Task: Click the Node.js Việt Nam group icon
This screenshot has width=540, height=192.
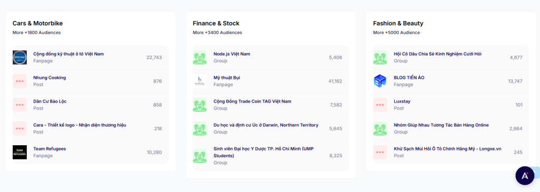Action: coord(200,57)
